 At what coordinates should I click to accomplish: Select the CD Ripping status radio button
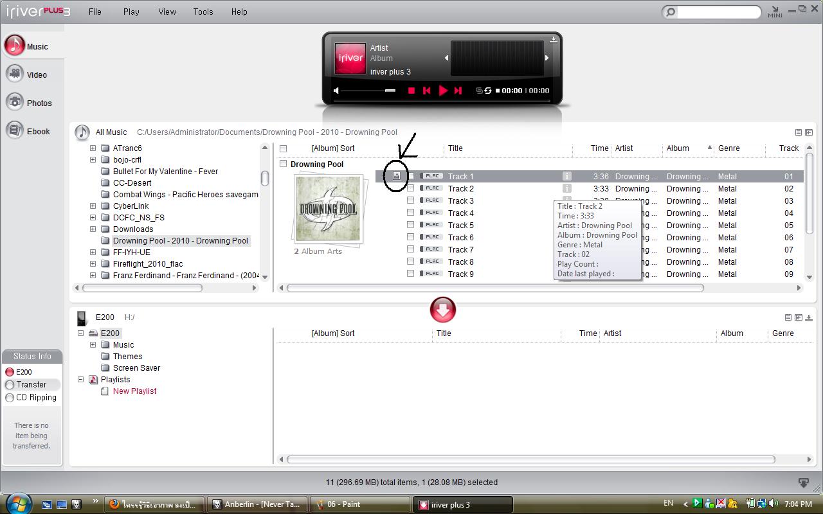coord(10,398)
